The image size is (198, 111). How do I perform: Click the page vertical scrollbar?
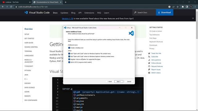(197, 25)
